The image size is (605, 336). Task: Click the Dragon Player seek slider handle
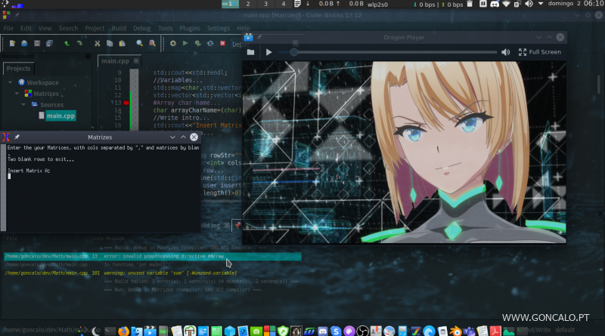click(x=293, y=52)
